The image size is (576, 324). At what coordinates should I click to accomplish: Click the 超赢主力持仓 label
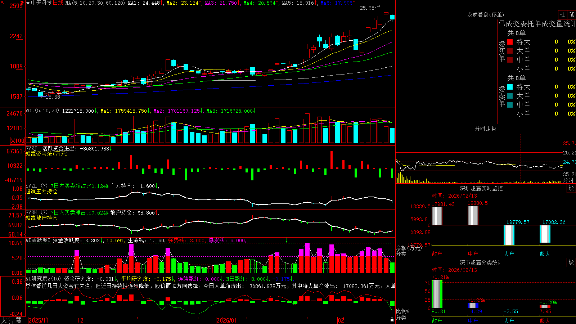click(41, 191)
